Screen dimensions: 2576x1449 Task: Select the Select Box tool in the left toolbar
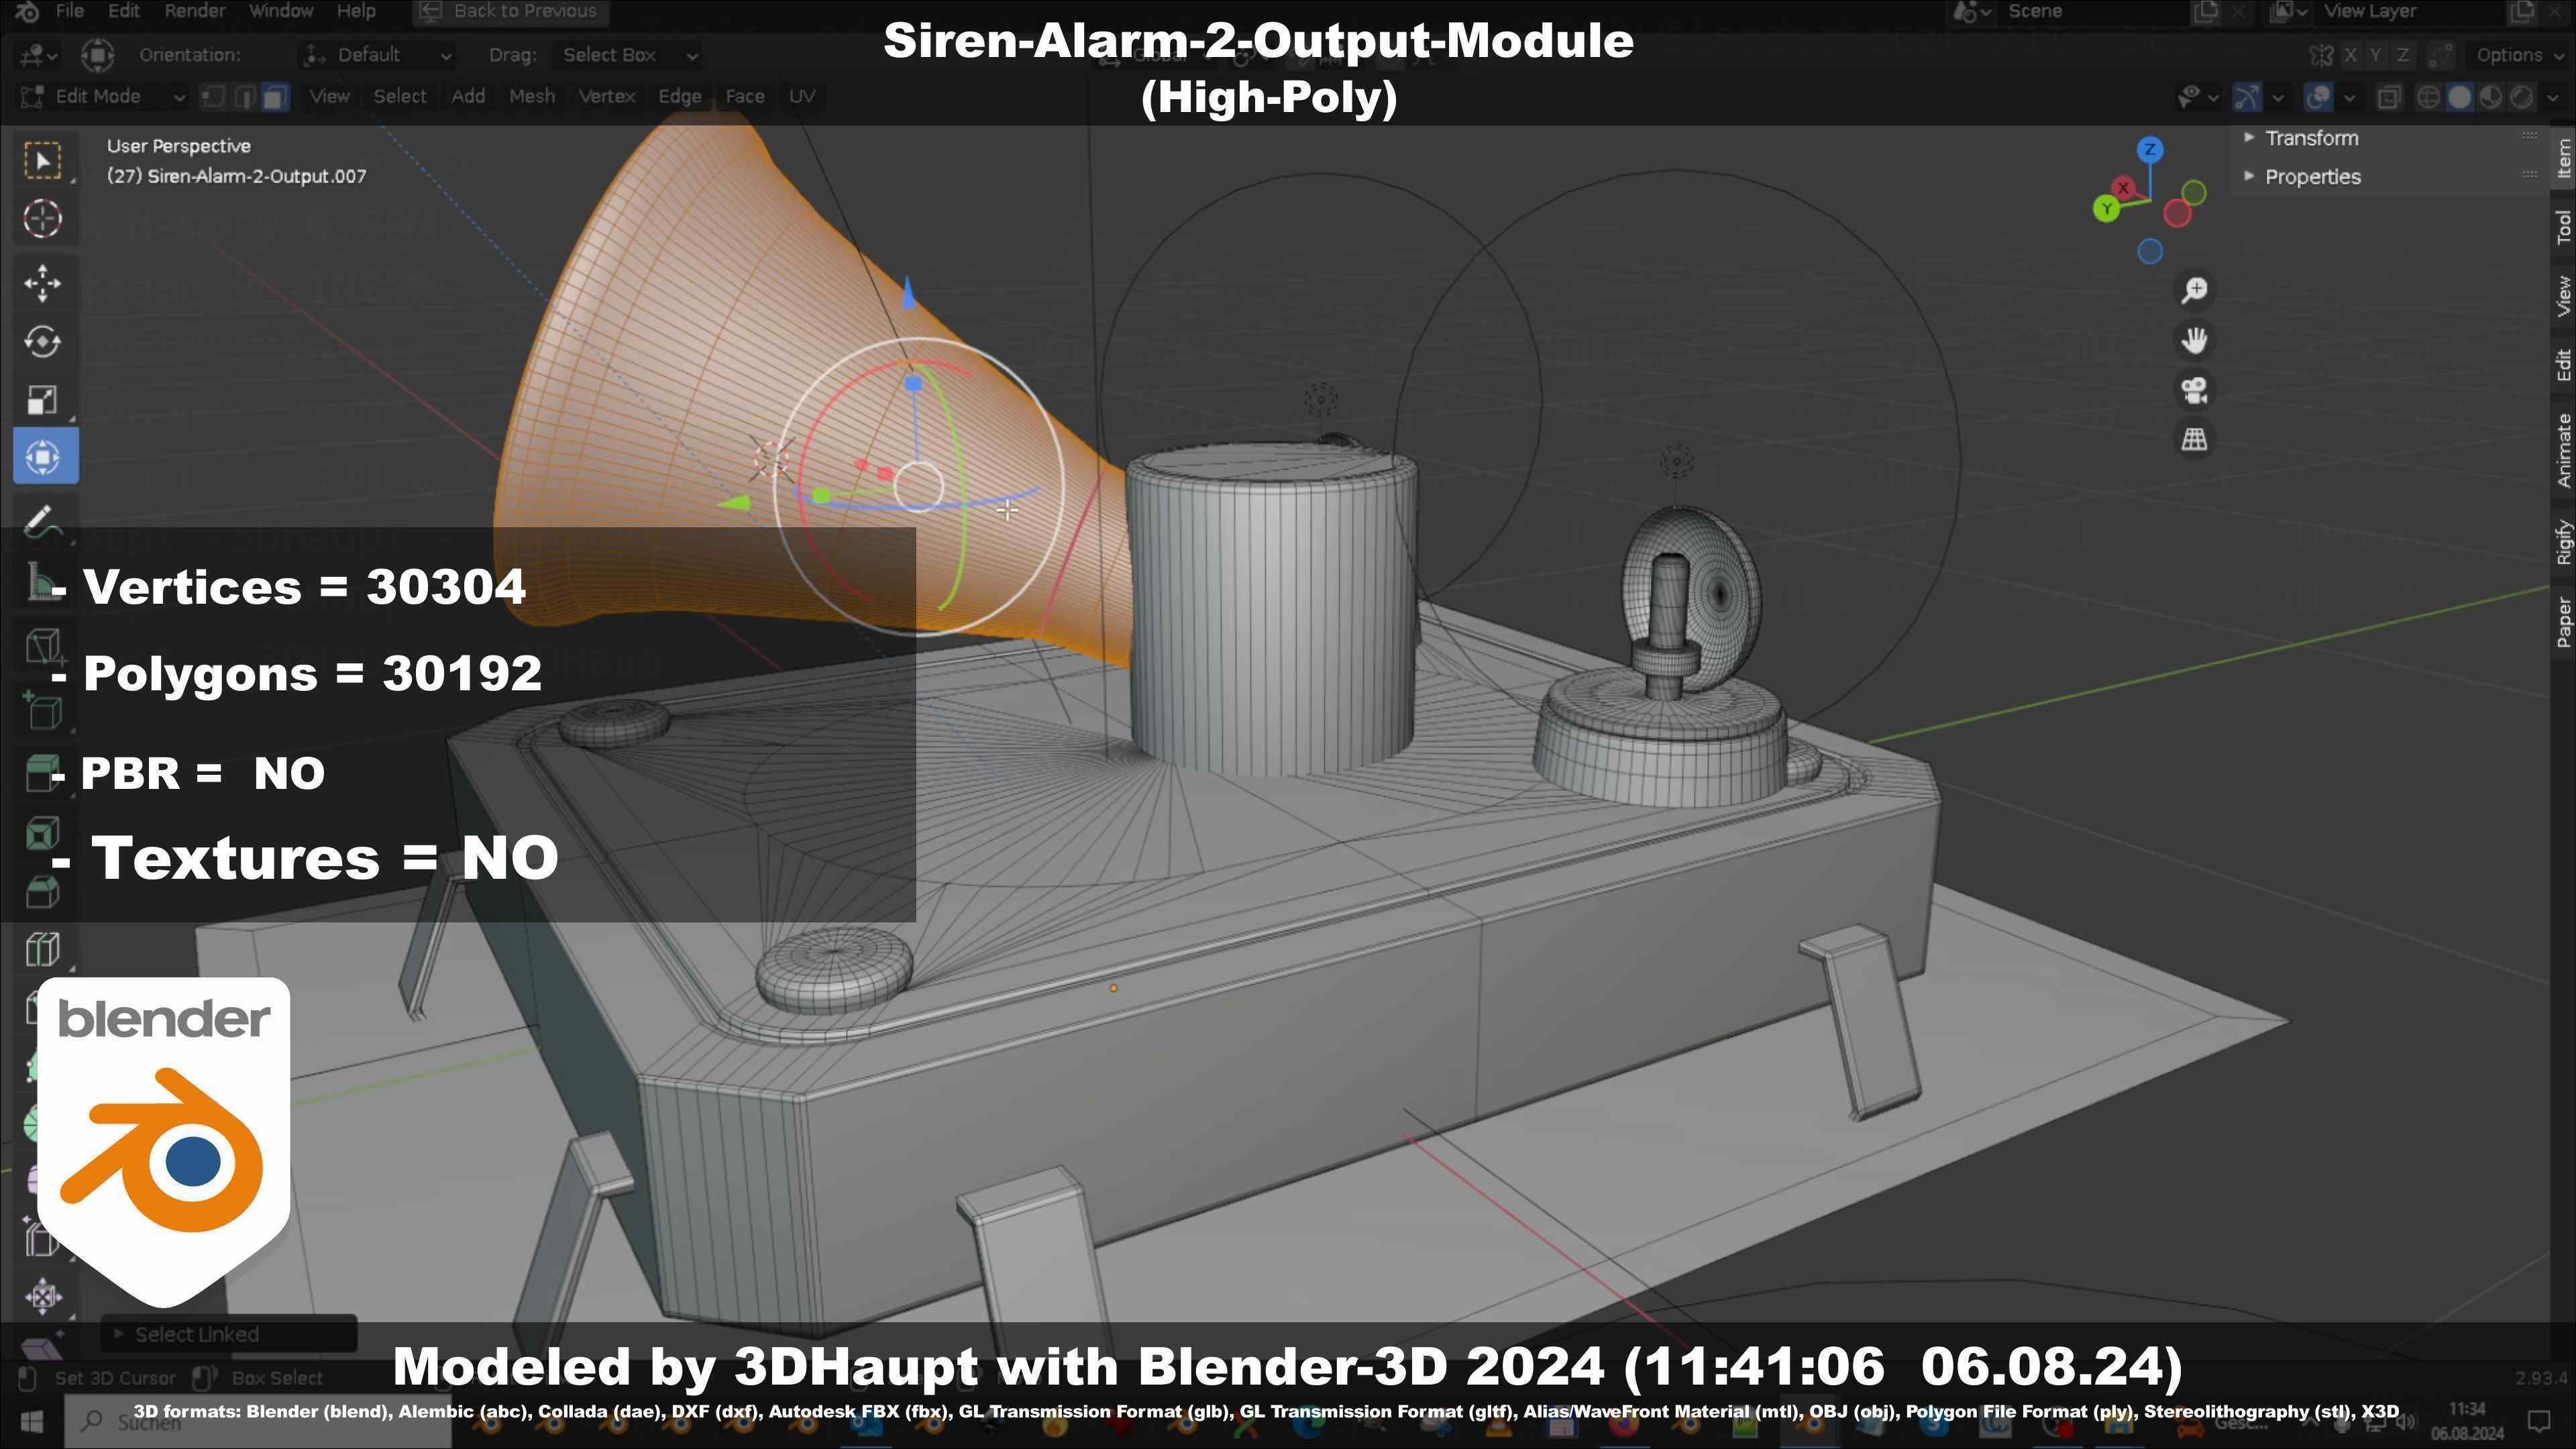pyautogui.click(x=42, y=161)
